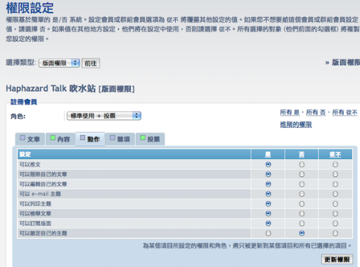This screenshot has width=360, height=267.
Task: Switch to the 文章 tab
Action: pyautogui.click(x=30, y=139)
